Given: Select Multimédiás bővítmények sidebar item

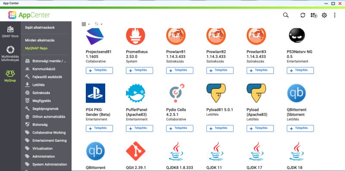Looking at the screenshot, I should [10, 54].
